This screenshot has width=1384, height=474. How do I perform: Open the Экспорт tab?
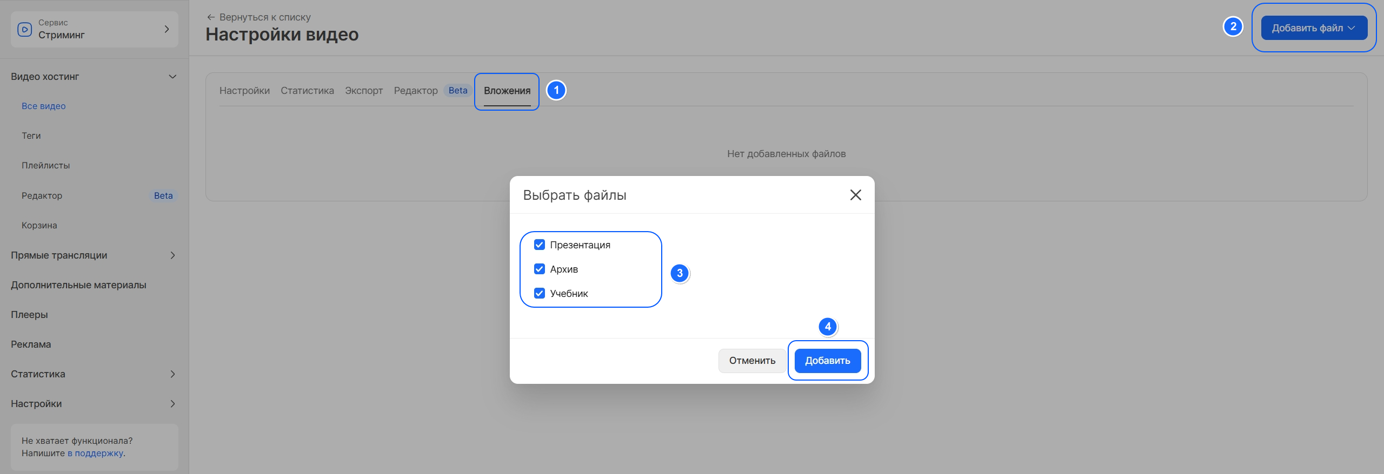364,91
